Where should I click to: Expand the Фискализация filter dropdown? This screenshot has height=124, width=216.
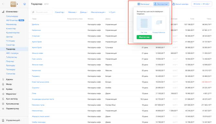[98, 12]
